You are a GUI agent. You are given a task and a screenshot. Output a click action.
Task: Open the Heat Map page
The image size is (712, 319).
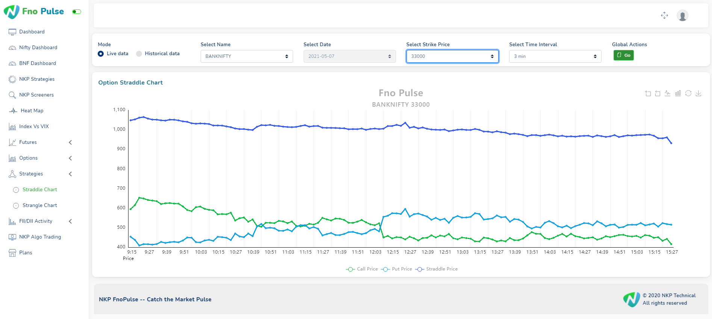click(x=32, y=111)
